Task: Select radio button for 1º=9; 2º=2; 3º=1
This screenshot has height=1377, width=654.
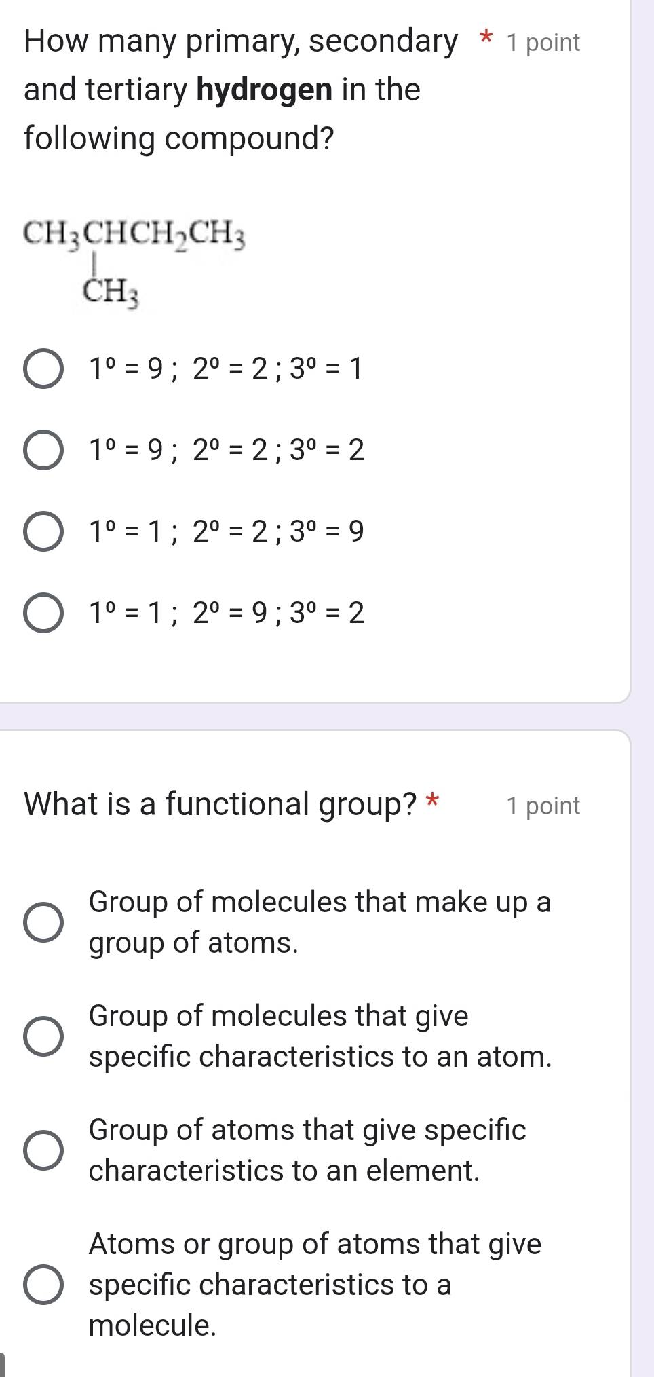Action: coord(44,369)
